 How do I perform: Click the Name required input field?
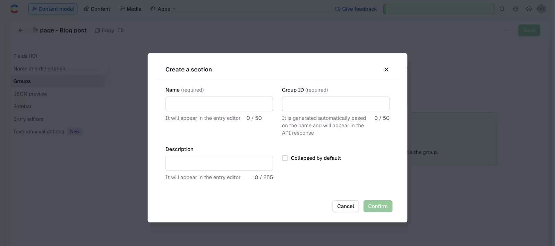coord(219,104)
